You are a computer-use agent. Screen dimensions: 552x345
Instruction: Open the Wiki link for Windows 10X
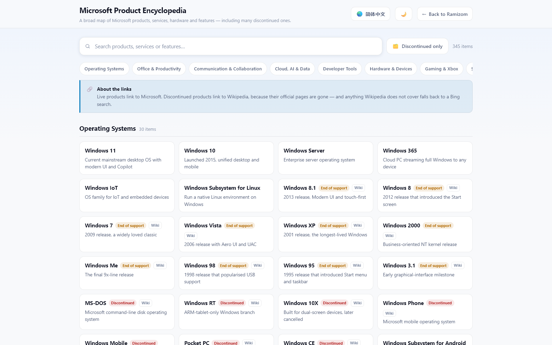[x=358, y=303]
